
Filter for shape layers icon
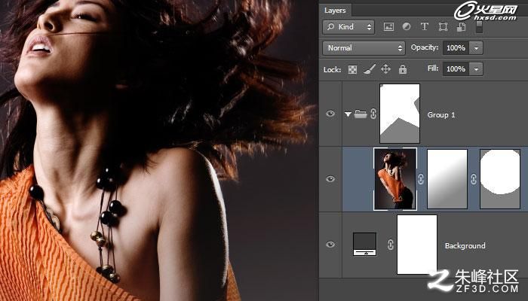pyautogui.click(x=443, y=27)
